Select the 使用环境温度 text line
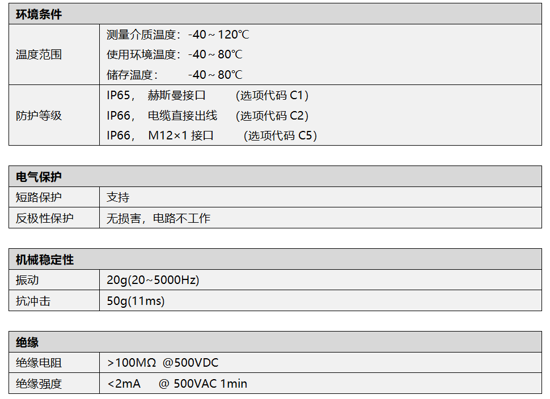 174,55
